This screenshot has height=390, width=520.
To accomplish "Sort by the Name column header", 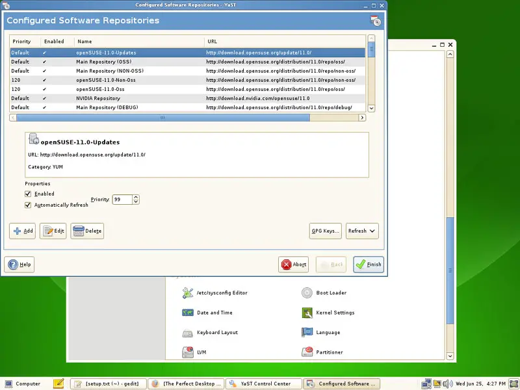I will [139, 42].
